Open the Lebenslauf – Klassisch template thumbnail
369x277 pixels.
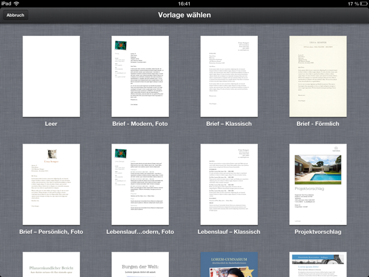pyautogui.click(x=229, y=184)
